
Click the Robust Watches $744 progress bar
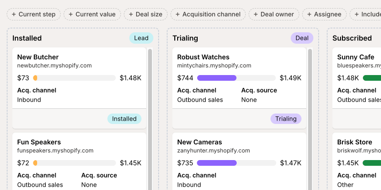click(236, 78)
